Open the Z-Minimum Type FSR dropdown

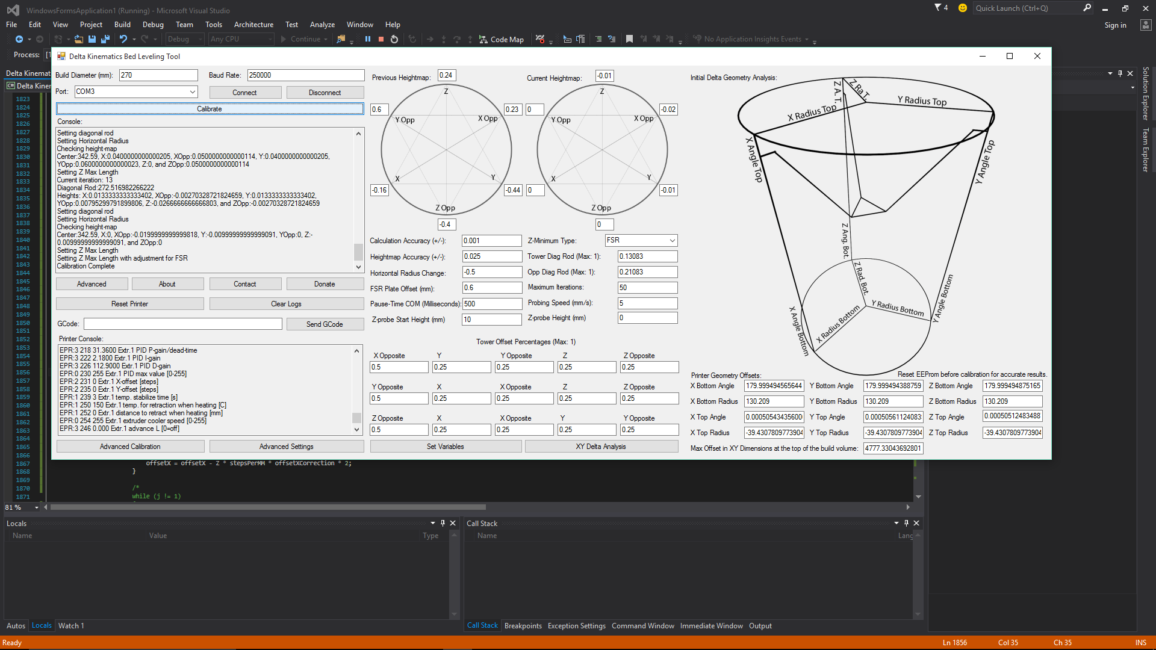click(672, 240)
